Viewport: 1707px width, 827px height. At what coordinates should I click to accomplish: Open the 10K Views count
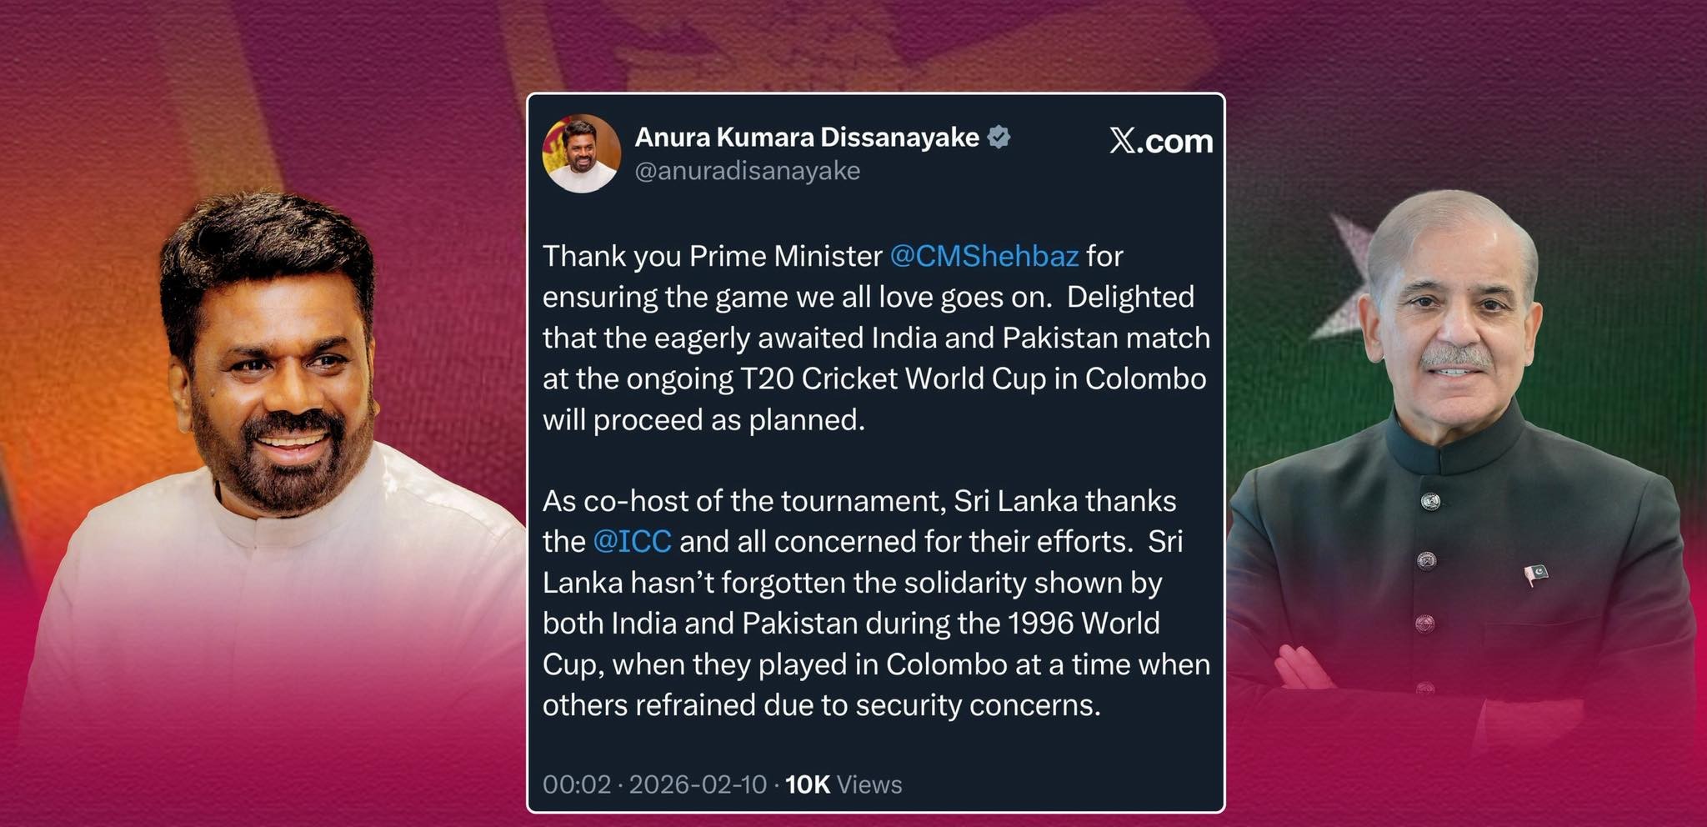point(843,784)
